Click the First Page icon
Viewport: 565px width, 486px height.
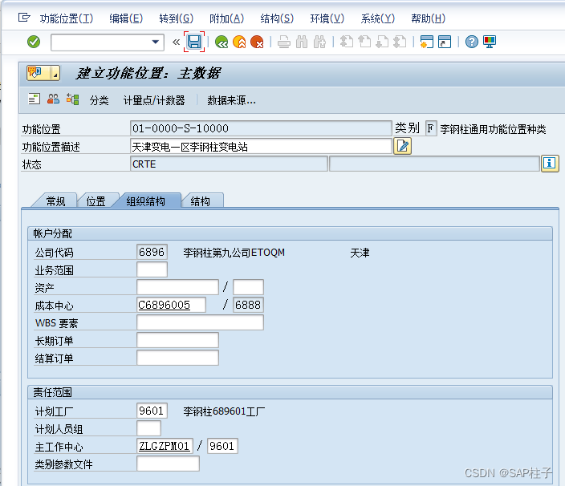point(347,43)
